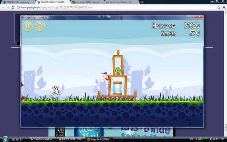Open a new Chrome tab
The height and width of the screenshot is (142, 227).
(142, 2)
